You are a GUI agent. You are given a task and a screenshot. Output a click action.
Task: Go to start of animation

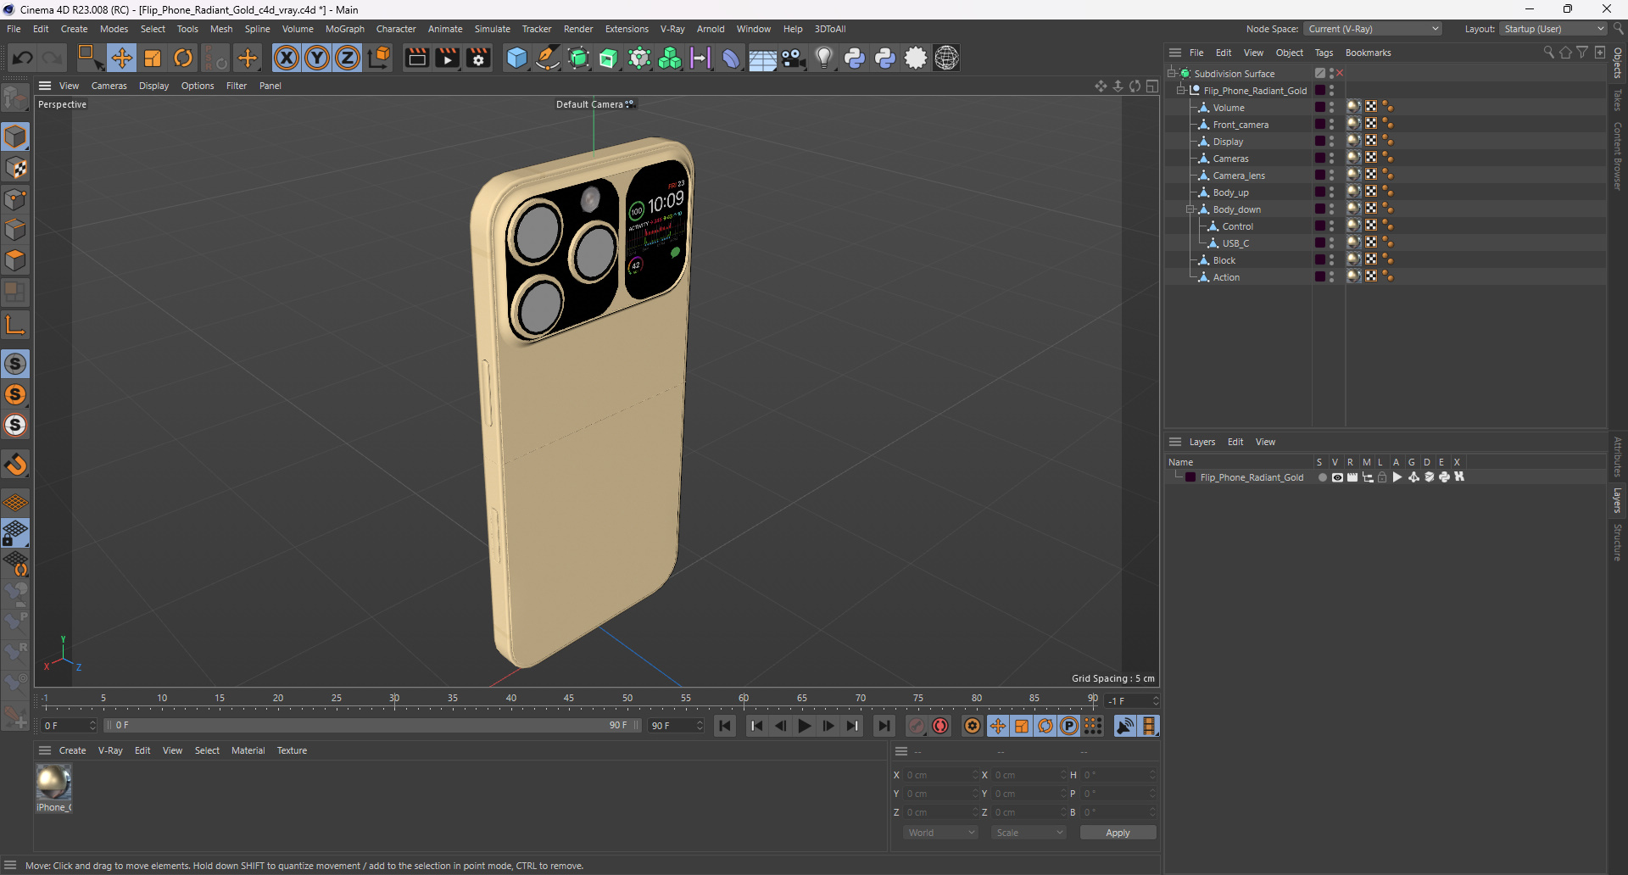coord(725,726)
